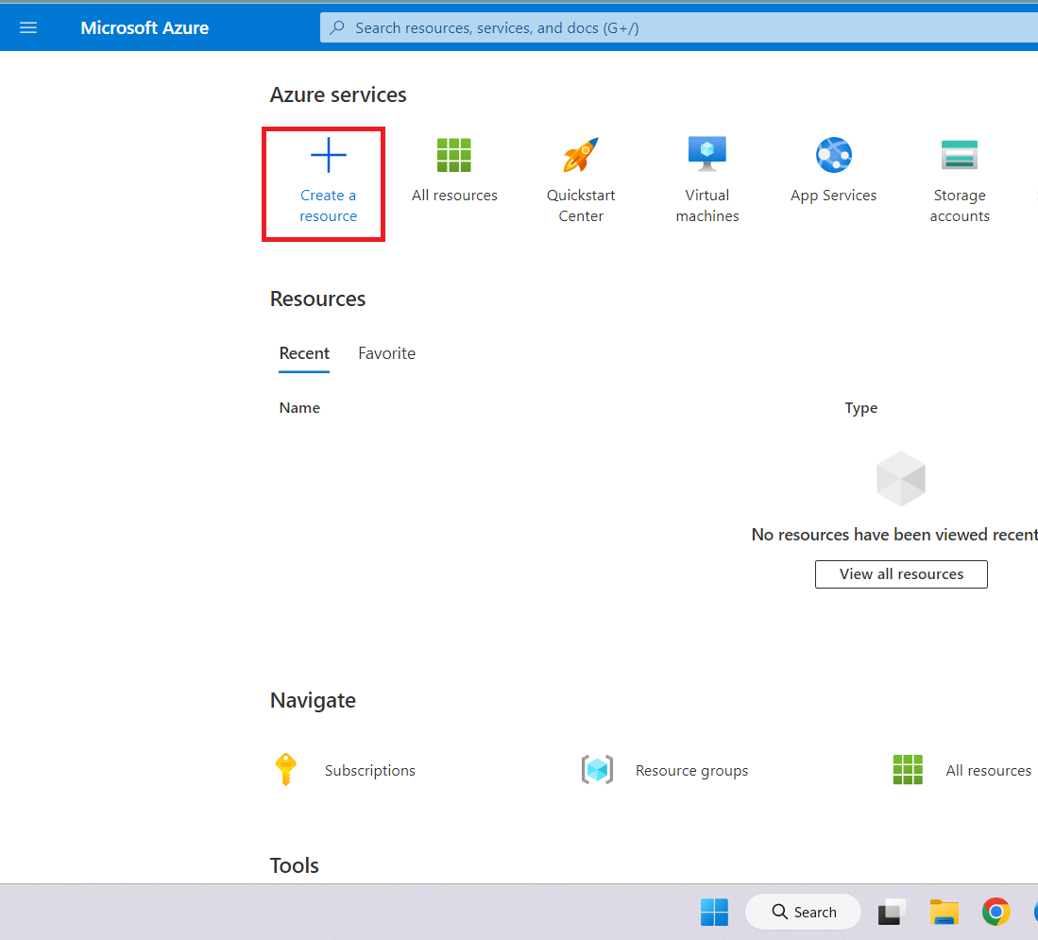Click the Type column header
The height and width of the screenshot is (940, 1038).
pos(860,408)
